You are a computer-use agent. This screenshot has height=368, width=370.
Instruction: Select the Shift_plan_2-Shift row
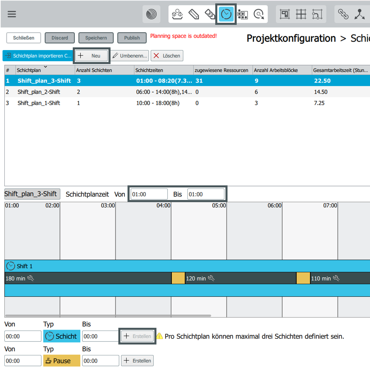pyautogui.click(x=187, y=92)
